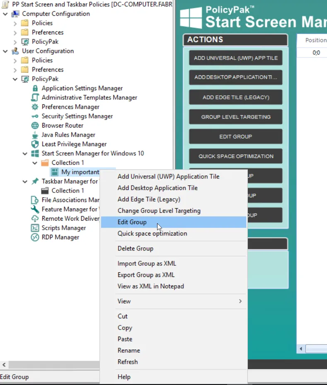The width and height of the screenshot is (327, 385).
Task: Collapse PolicyPak under User Configuration
Action: point(15,79)
